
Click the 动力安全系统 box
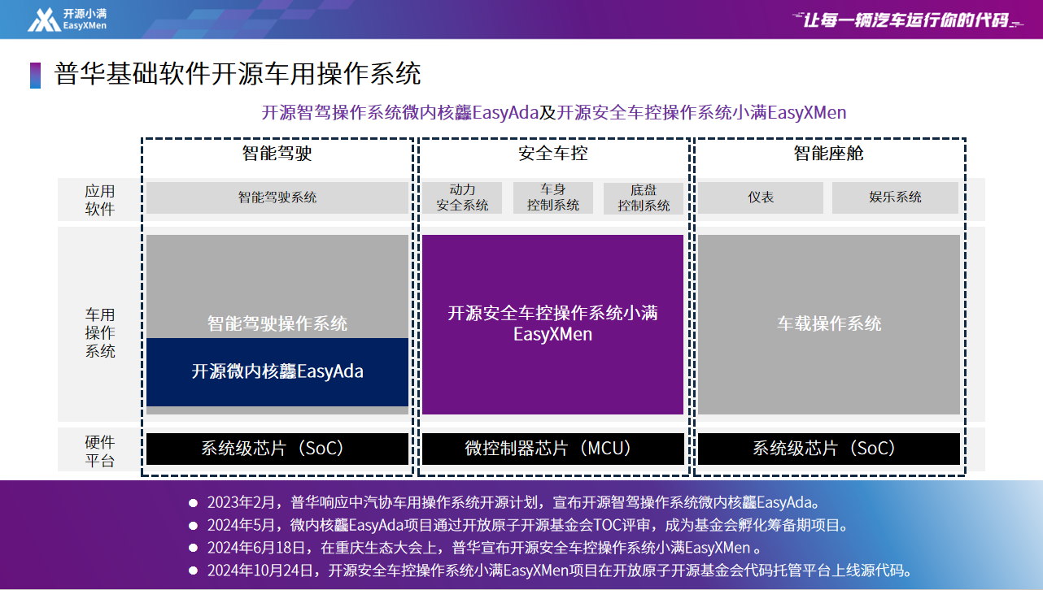click(x=462, y=197)
